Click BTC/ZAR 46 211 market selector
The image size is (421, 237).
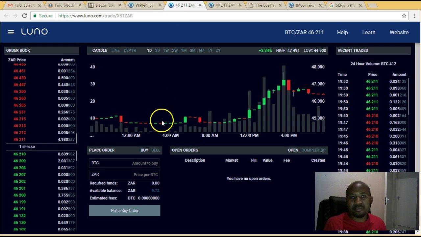point(304,32)
